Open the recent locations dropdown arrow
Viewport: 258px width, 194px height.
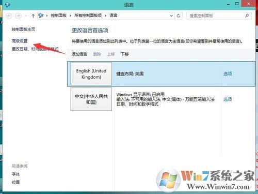26,16
